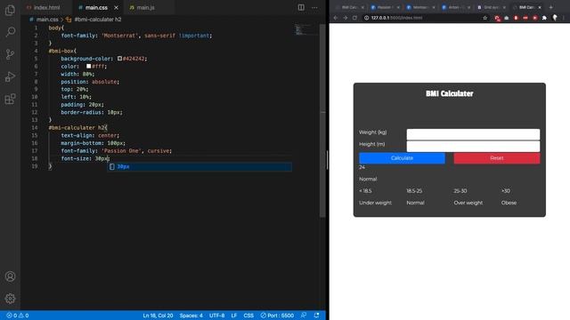This screenshot has width=570, height=320.
Task: Change file encoding UTF-8
Action: (x=216, y=316)
